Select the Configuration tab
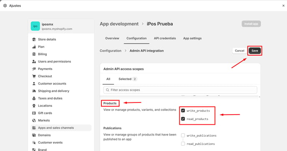 click(136, 38)
